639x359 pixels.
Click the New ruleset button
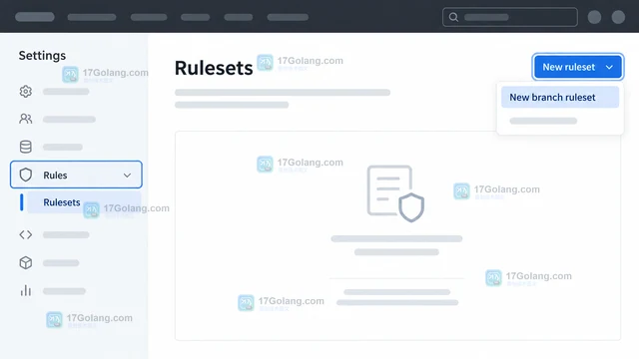tap(577, 67)
